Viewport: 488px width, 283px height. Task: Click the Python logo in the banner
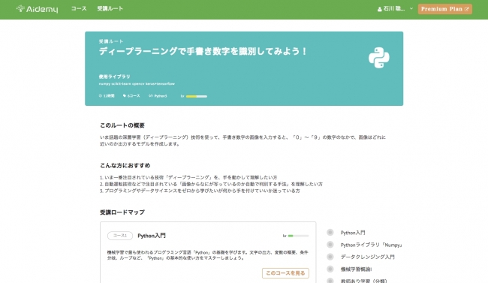pyautogui.click(x=378, y=58)
